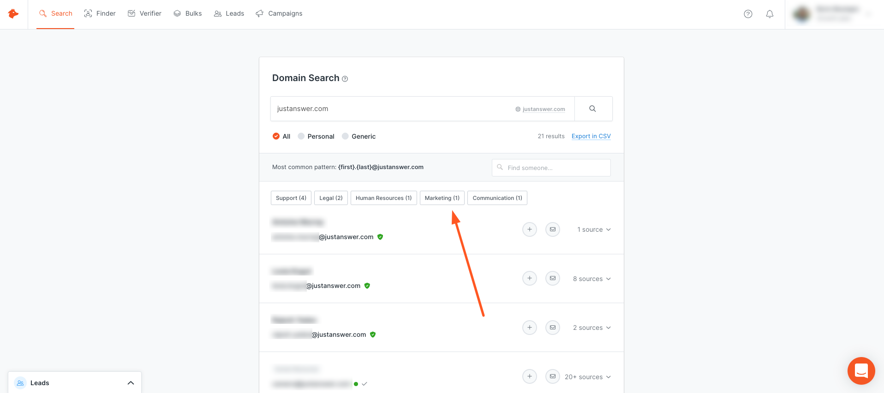Open notifications bell
The image size is (884, 393).
point(770,14)
